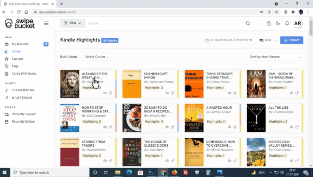The height and width of the screenshot is (177, 313).
Task: Open the Title filter dropdown
Action: pos(73,23)
